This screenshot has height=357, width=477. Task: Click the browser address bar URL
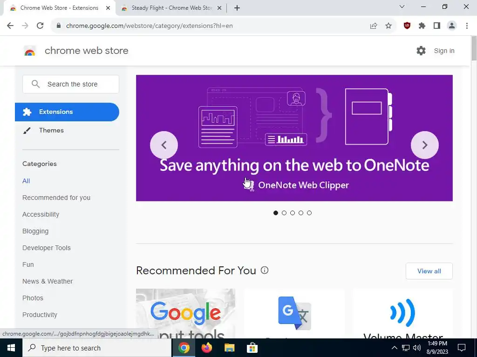tap(150, 26)
